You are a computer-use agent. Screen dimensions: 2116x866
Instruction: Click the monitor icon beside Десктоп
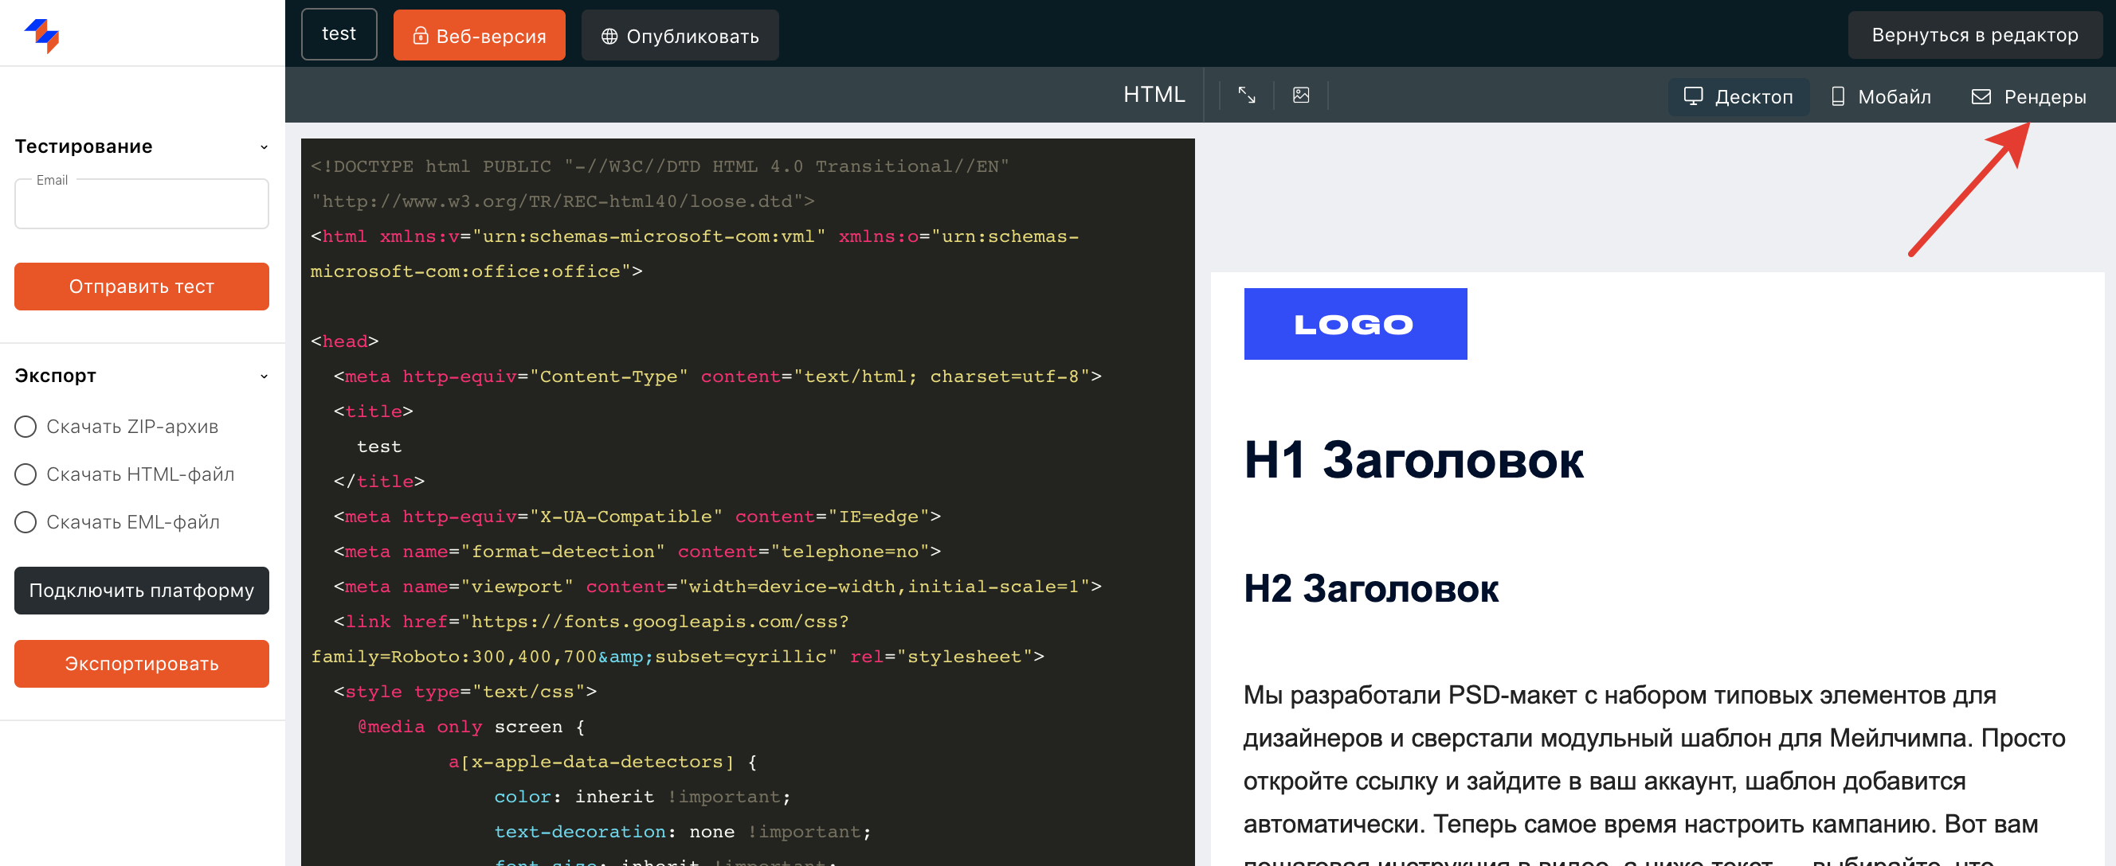pyautogui.click(x=1692, y=96)
